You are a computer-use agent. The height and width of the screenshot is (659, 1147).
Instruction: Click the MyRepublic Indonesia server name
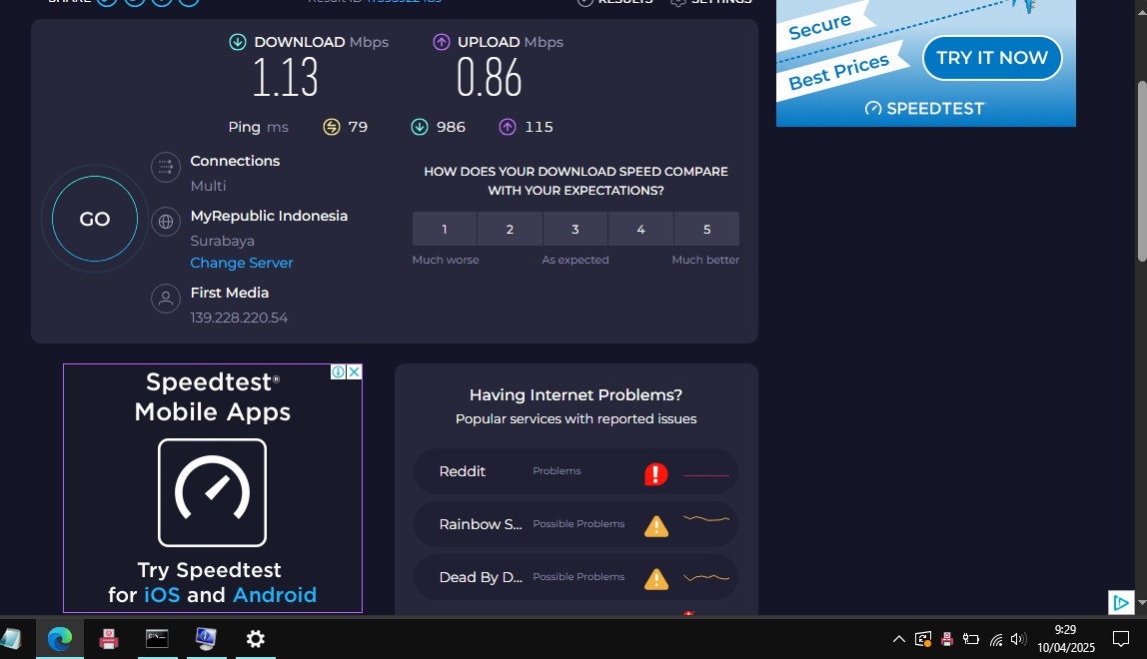[269, 216]
